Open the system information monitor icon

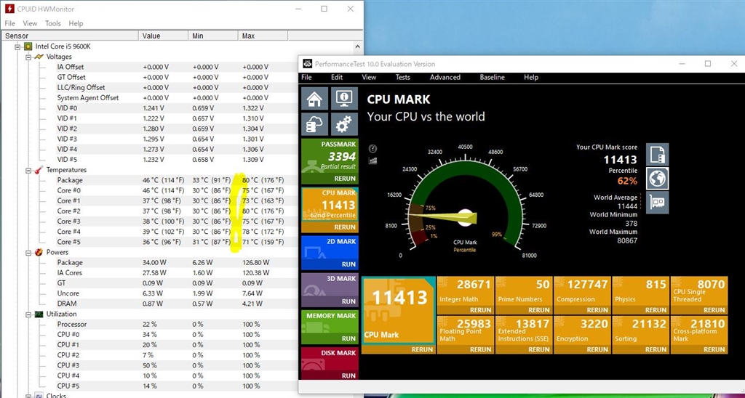click(344, 99)
